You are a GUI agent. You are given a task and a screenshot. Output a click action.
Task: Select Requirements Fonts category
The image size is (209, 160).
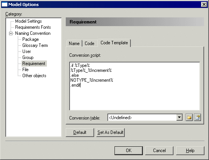33,27
